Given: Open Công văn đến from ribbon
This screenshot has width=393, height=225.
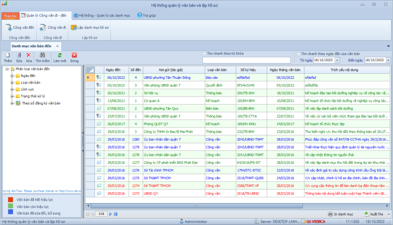Looking at the screenshot, I should [20, 28].
